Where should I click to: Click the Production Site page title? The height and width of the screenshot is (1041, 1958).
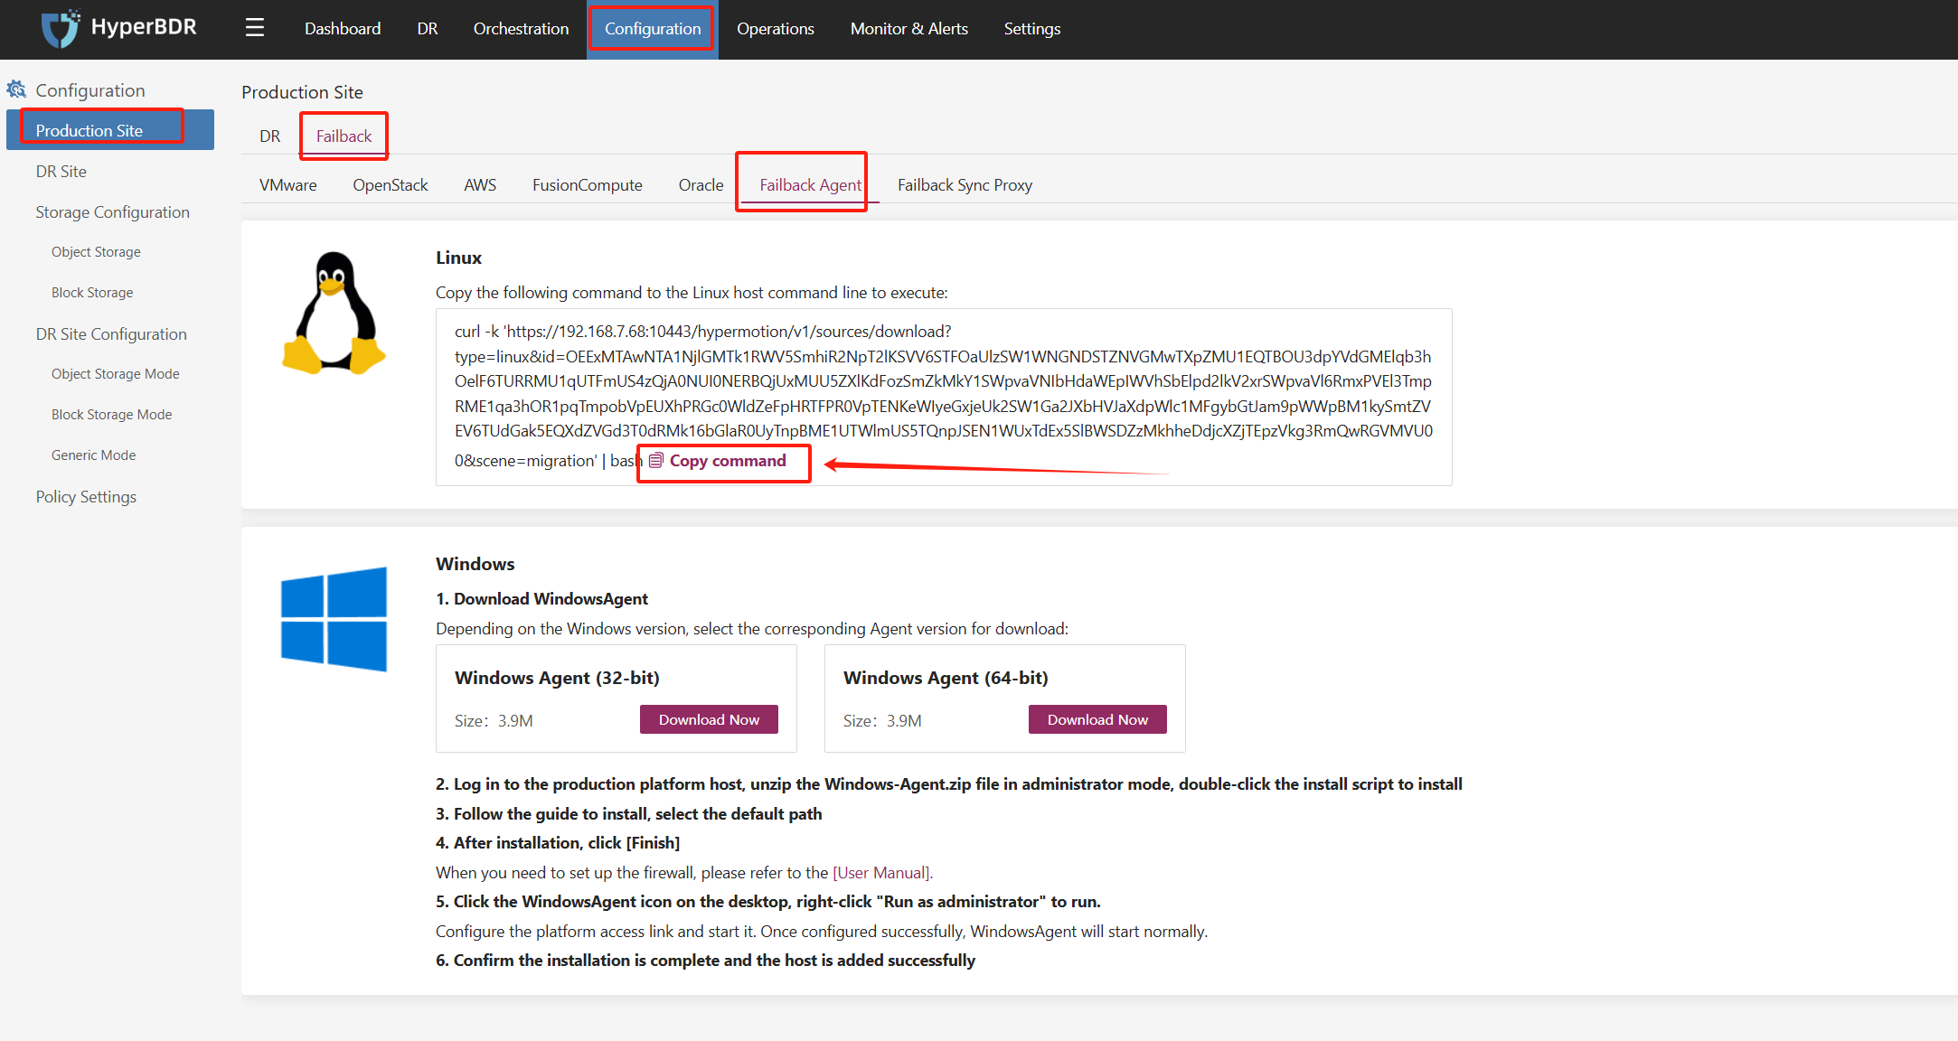(x=302, y=92)
